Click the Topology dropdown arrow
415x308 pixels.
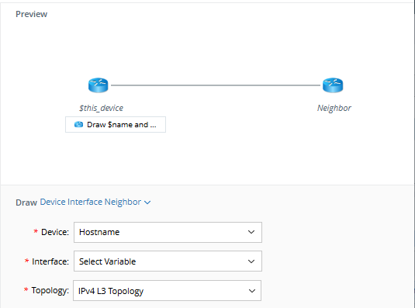click(252, 291)
